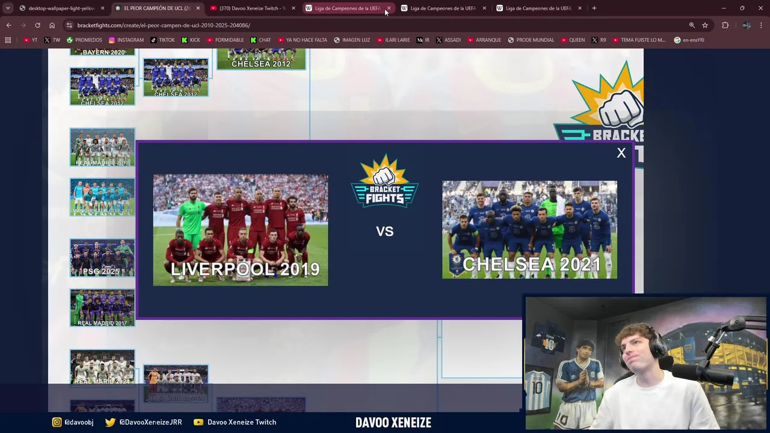Open the YA NO HACE FALTA bookmark
Screen dimensions: 770x433
(x=303, y=40)
